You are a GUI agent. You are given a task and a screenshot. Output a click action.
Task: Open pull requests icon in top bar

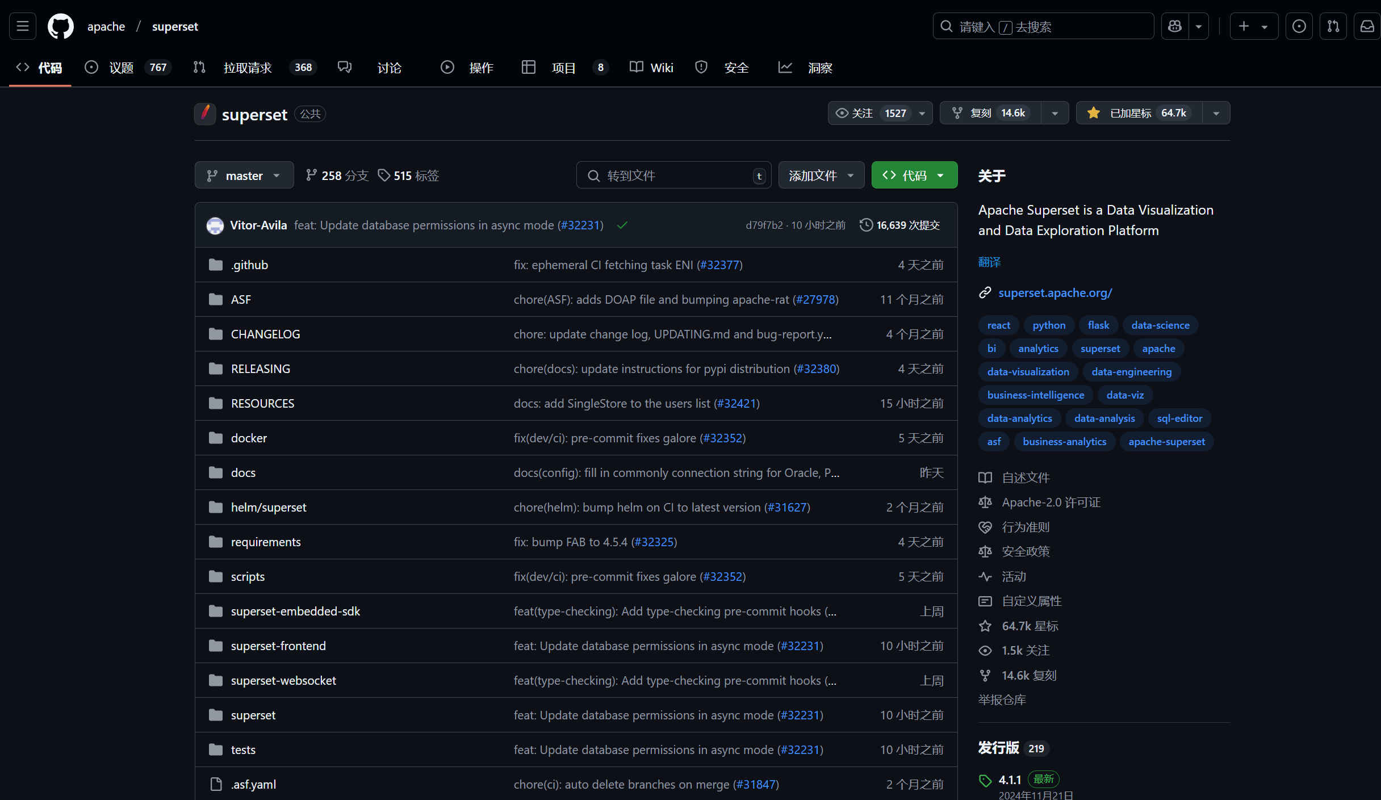tap(1333, 26)
